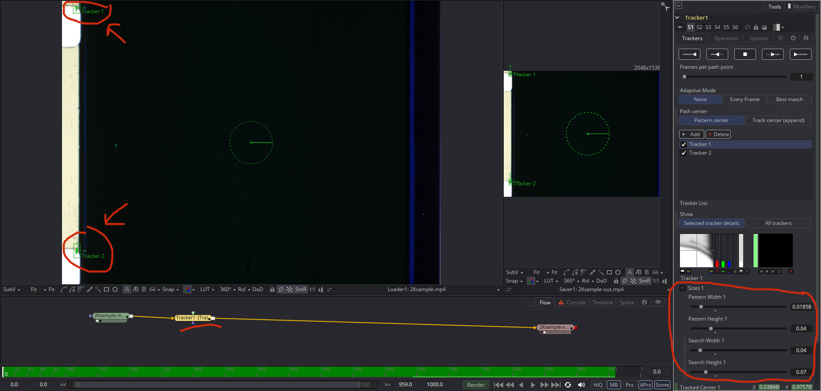Toggle checker underlay icon in left viewer toolbar
The height and width of the screenshot is (391, 821).
[289, 289]
